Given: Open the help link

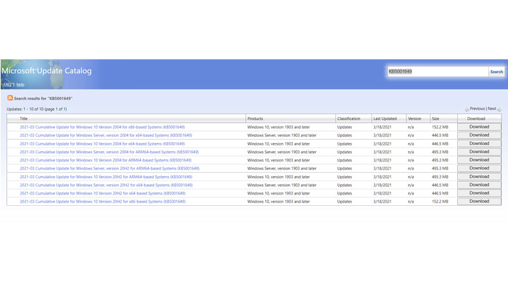Looking at the screenshot, I should [x=20, y=85].
